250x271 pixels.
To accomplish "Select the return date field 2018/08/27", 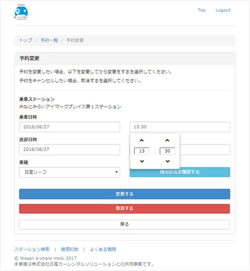I will [70, 150].
